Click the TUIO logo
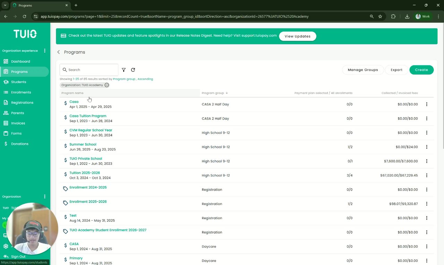Screen dimensions: 444x265 pos(25,34)
